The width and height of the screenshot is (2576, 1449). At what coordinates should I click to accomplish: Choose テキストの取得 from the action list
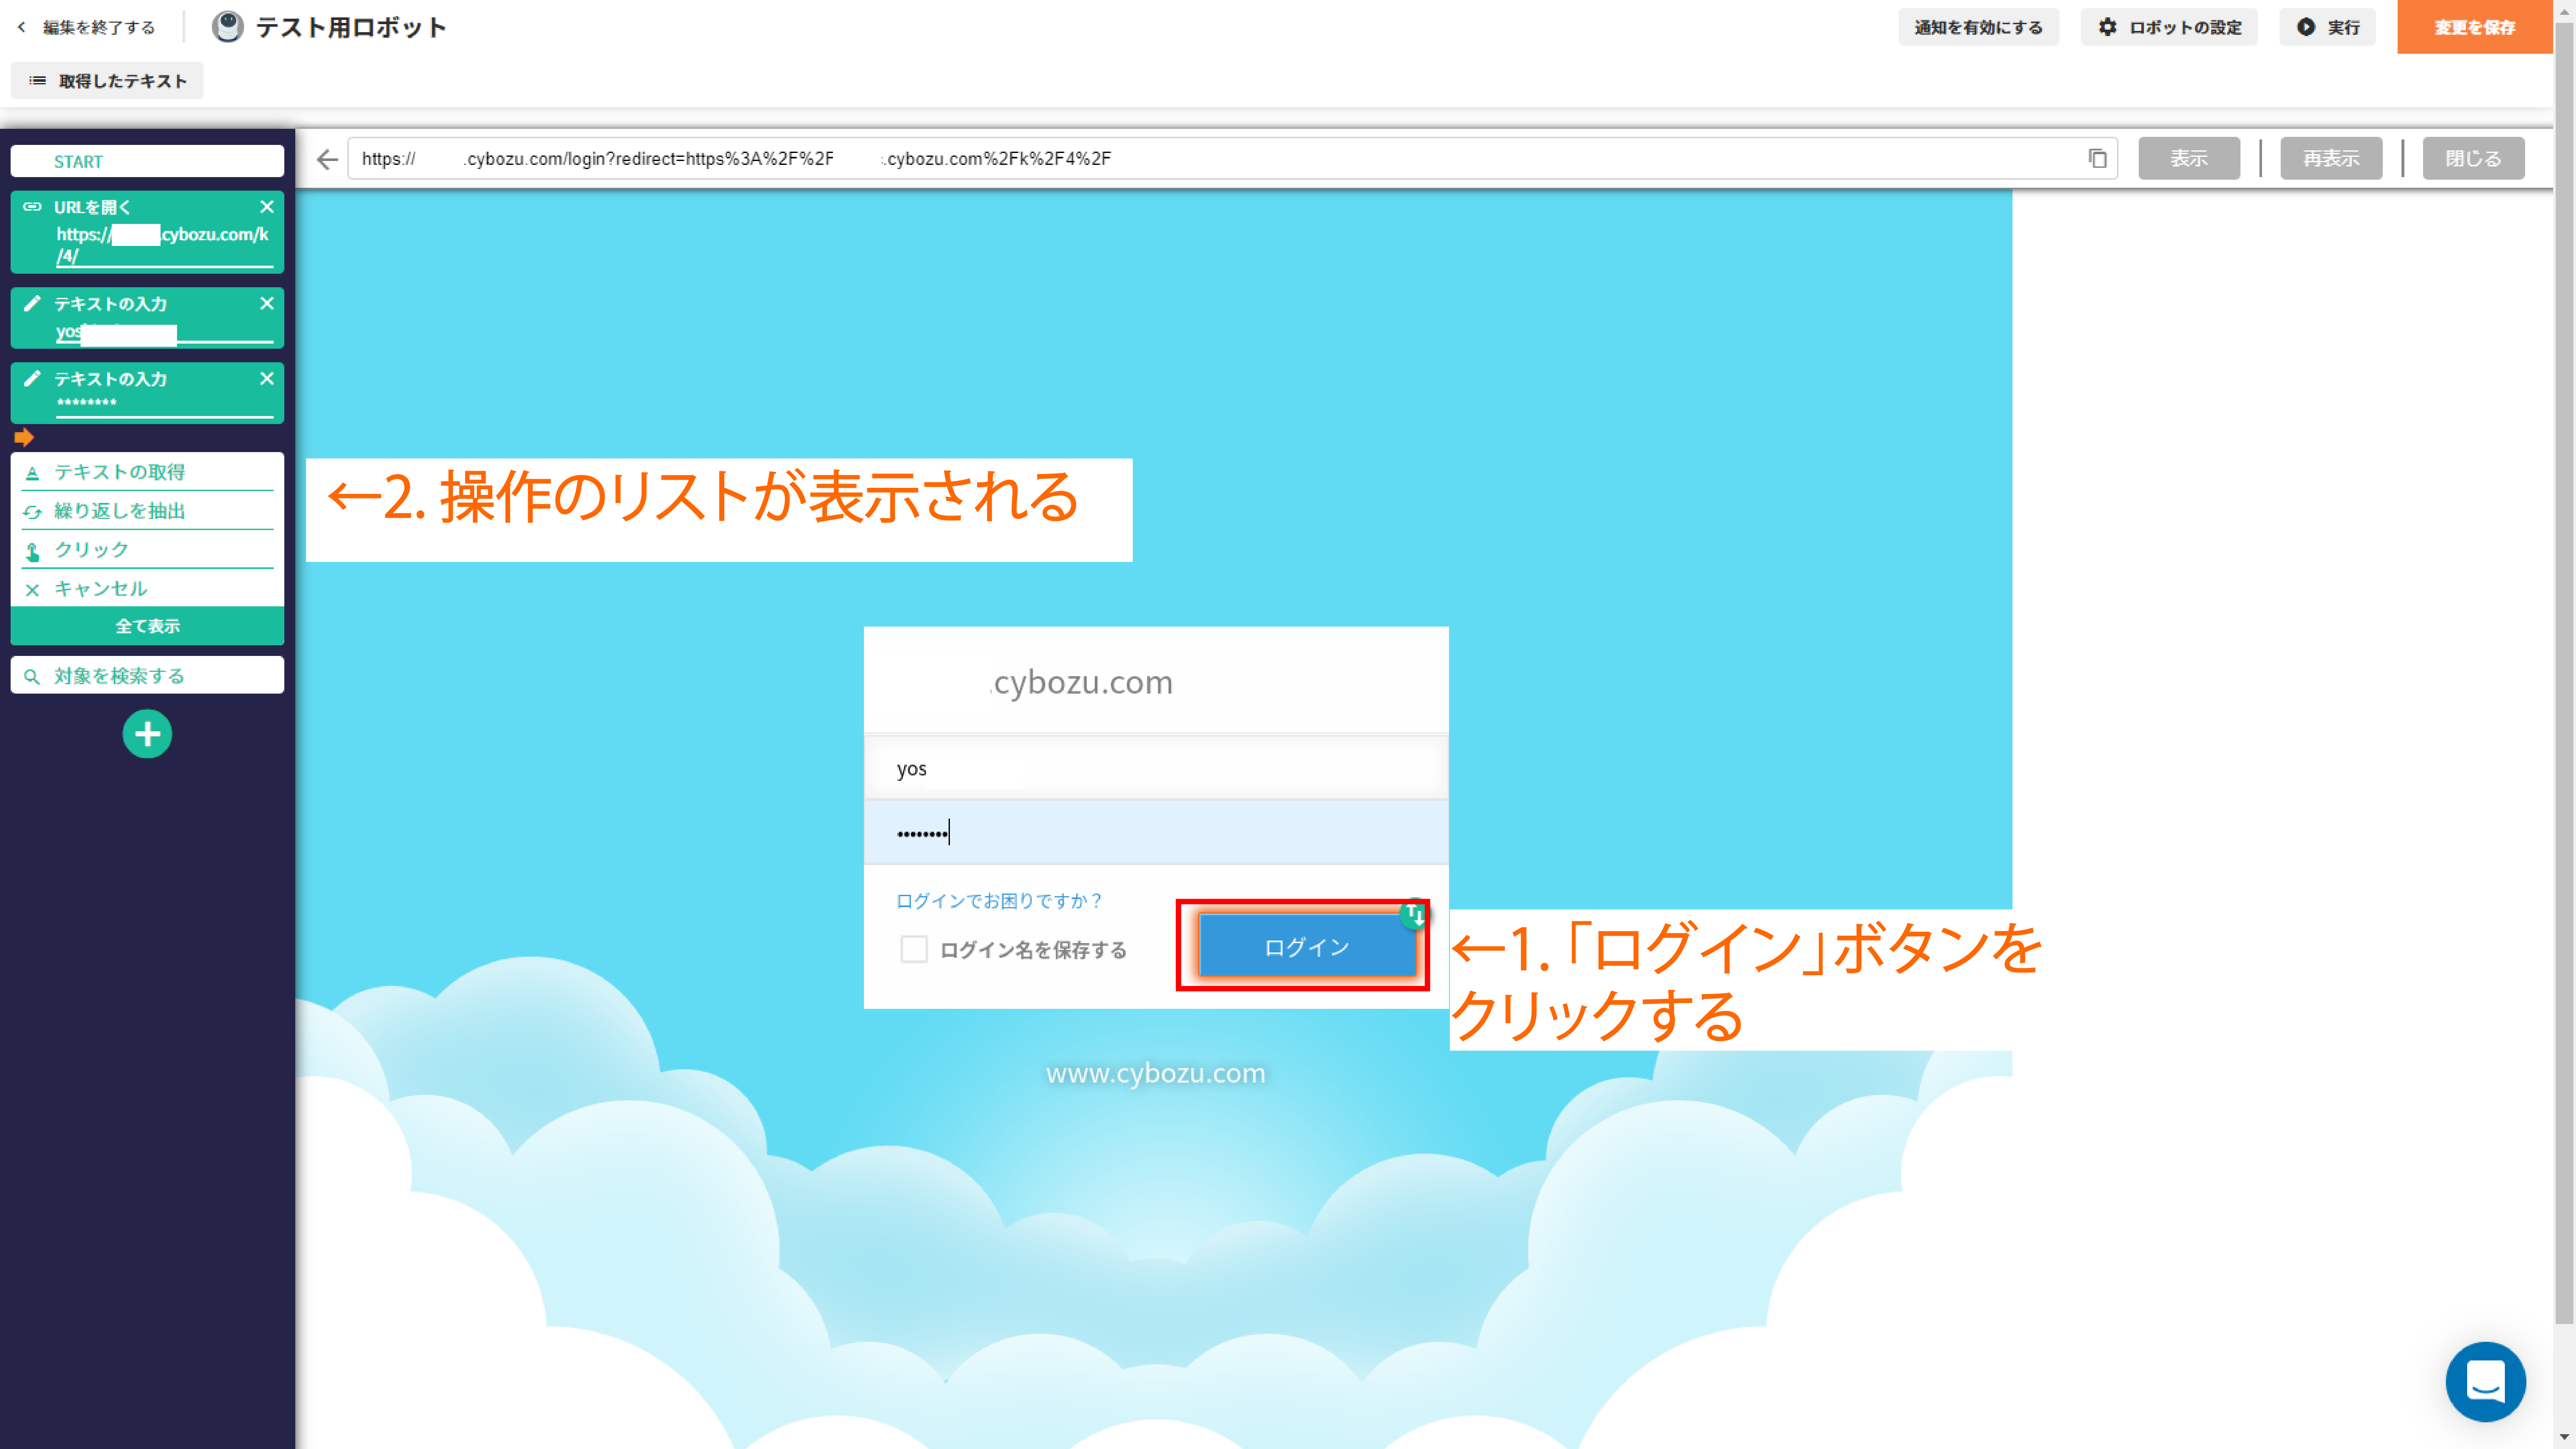(x=147, y=472)
